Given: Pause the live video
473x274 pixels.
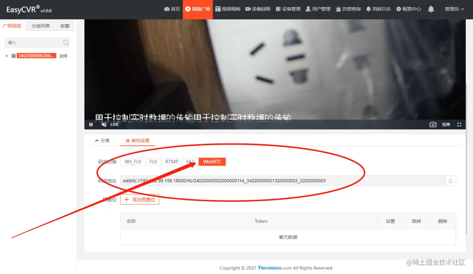Looking at the screenshot, I should point(91,124).
